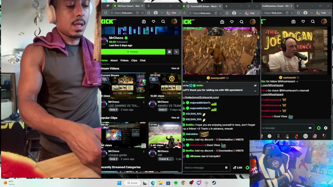Select the MrChoco Stream browser tab
The width and height of the screenshot is (333, 187).
(129, 6)
